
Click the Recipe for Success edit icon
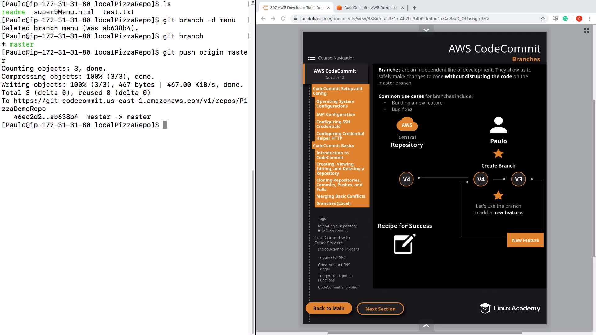pos(404,244)
